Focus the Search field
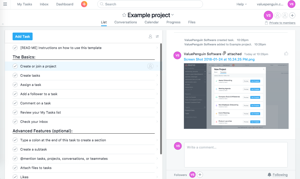 (150, 4)
